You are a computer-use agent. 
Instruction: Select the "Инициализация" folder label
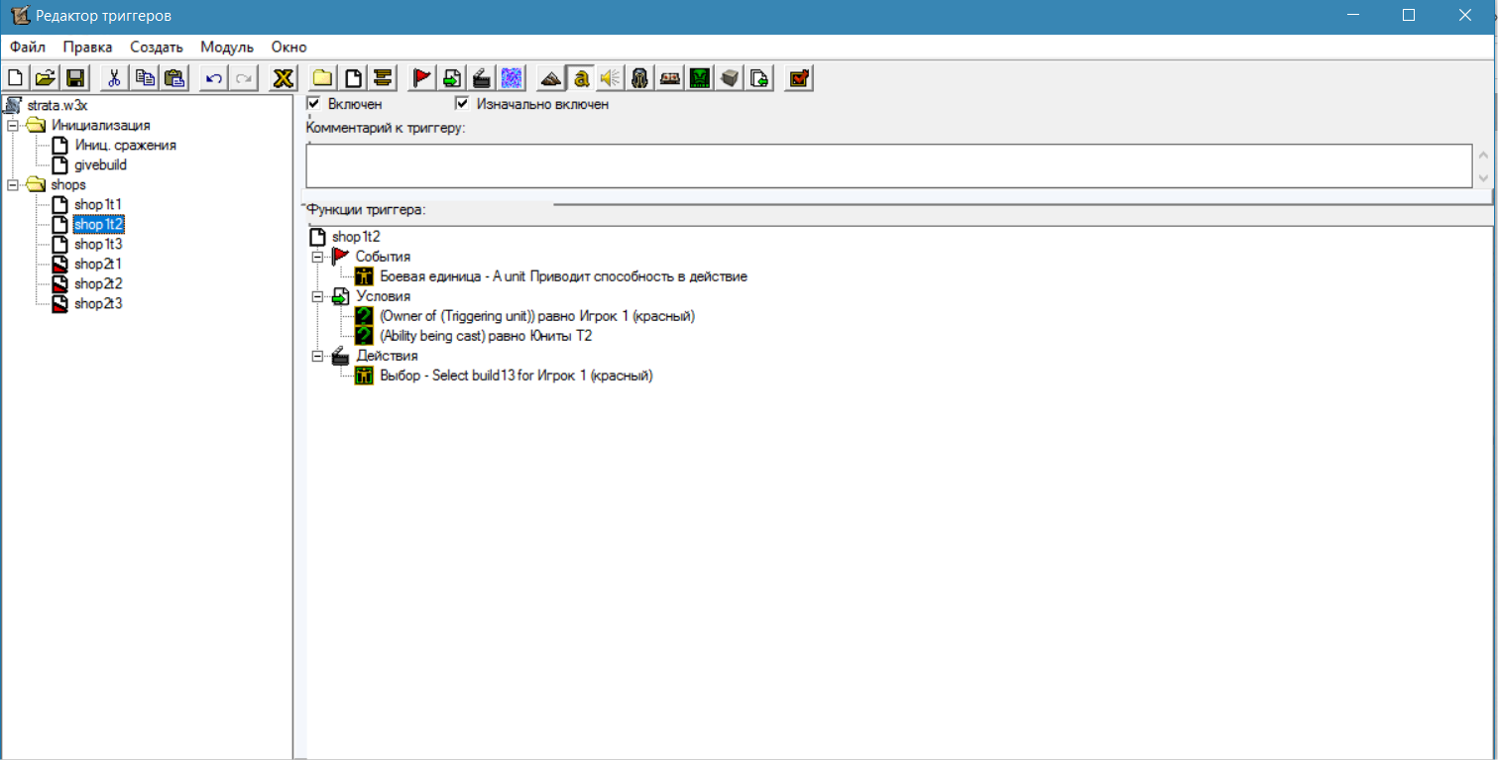click(x=100, y=126)
